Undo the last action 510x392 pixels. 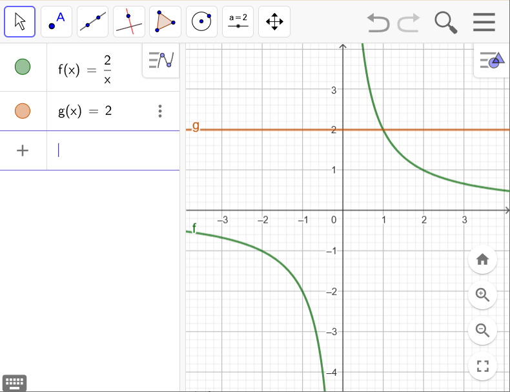click(x=378, y=23)
